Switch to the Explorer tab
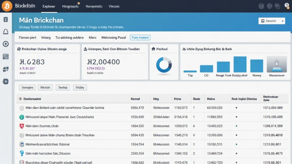Image resolution: width=292 pixels, height=164 pixels. (x=49, y=6)
